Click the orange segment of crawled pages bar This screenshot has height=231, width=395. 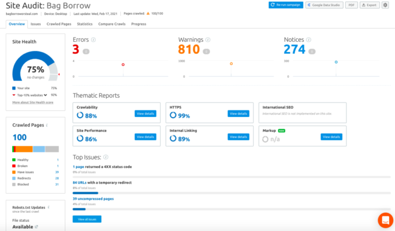[24, 149]
